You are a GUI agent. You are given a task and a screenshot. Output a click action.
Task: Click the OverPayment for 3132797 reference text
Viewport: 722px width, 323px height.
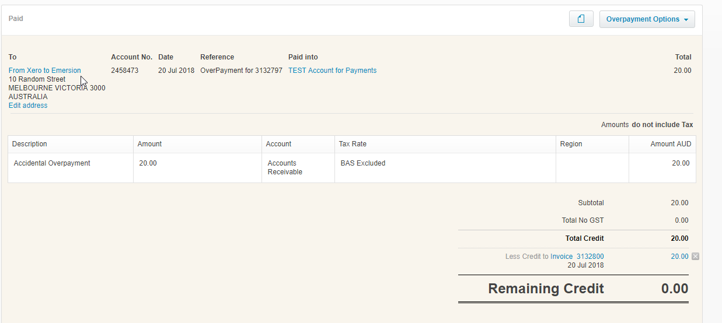click(x=241, y=71)
